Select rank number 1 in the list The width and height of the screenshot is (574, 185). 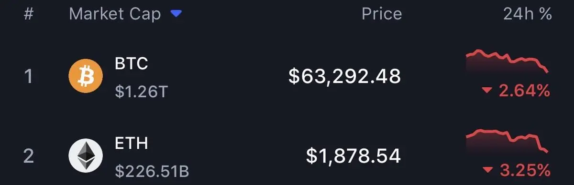(x=28, y=76)
